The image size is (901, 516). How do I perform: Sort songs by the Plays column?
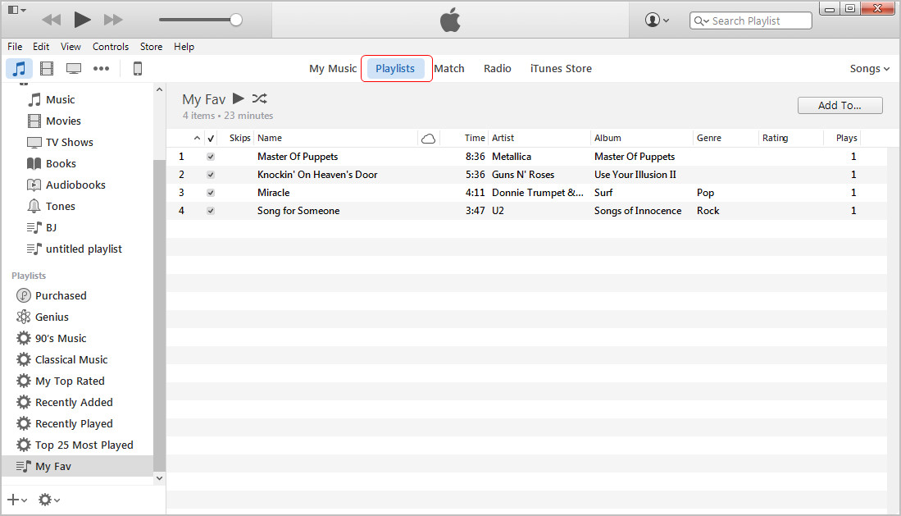click(846, 138)
